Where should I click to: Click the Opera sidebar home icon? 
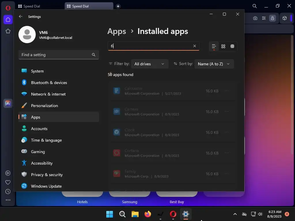pyautogui.click(x=8, y=20)
